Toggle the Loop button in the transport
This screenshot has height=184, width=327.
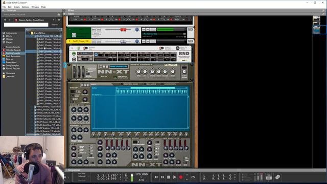(193, 177)
